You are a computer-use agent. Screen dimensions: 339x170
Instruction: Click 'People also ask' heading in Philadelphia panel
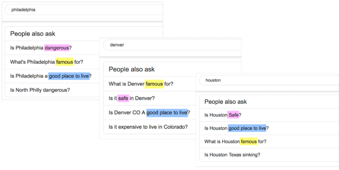pyautogui.click(x=33, y=34)
